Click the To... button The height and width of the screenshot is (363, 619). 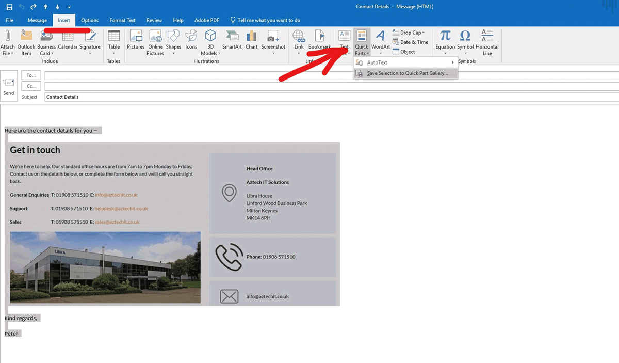click(31, 75)
